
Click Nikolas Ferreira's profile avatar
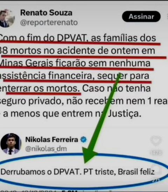pyautogui.click(x=11, y=144)
